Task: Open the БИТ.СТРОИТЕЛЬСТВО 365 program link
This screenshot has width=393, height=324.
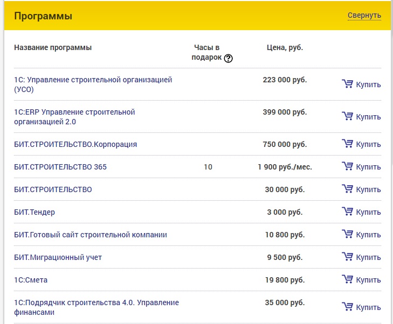Action: coord(60,167)
